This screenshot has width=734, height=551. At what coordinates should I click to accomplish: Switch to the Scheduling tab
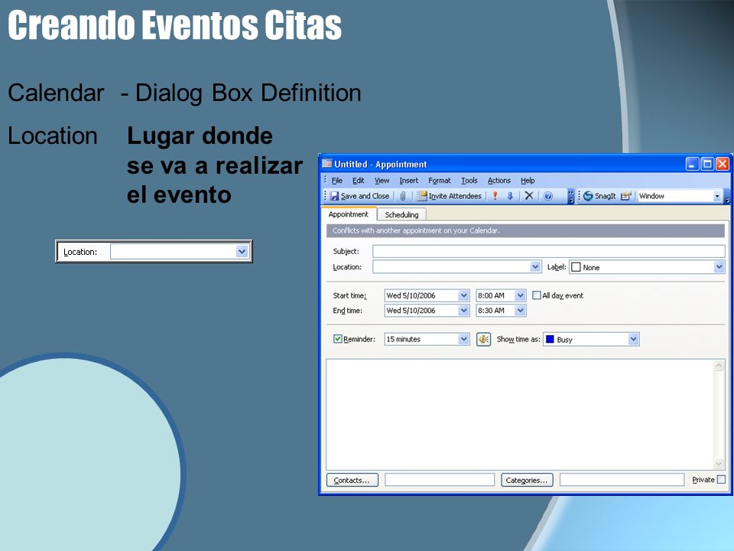pos(401,214)
